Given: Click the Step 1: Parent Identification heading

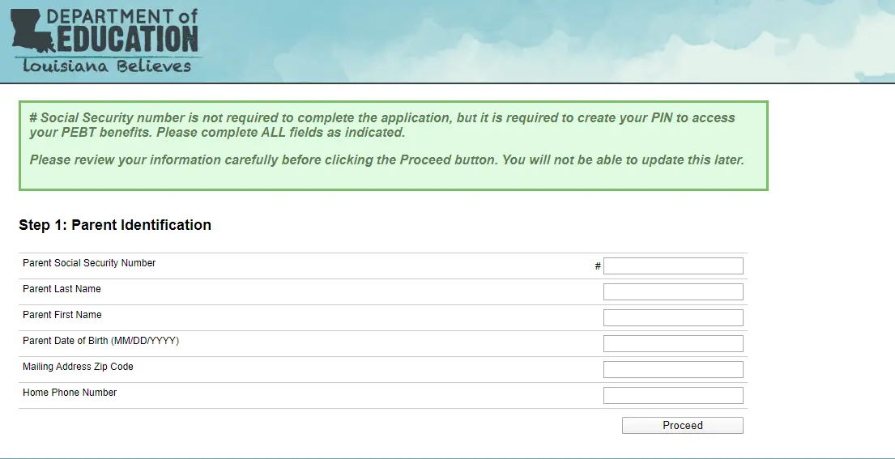Looking at the screenshot, I should point(115,225).
